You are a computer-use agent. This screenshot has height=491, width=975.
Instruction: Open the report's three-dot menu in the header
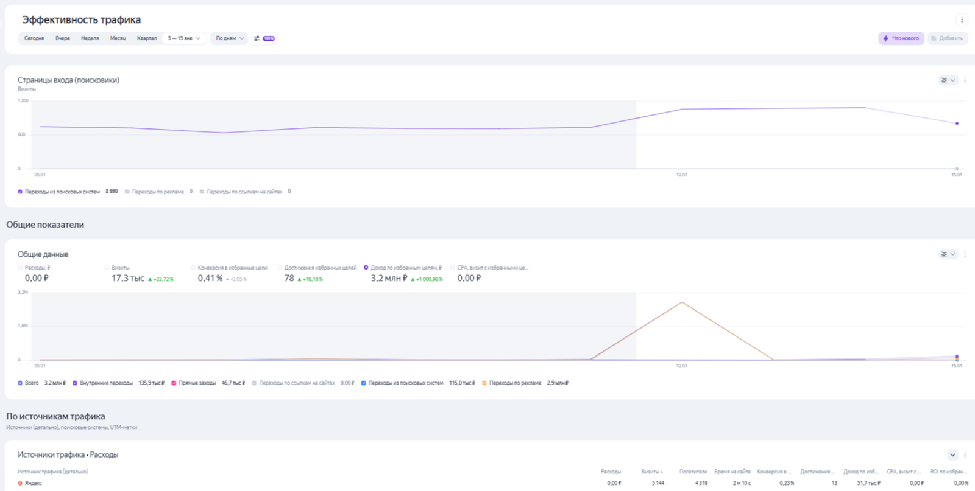962,20
